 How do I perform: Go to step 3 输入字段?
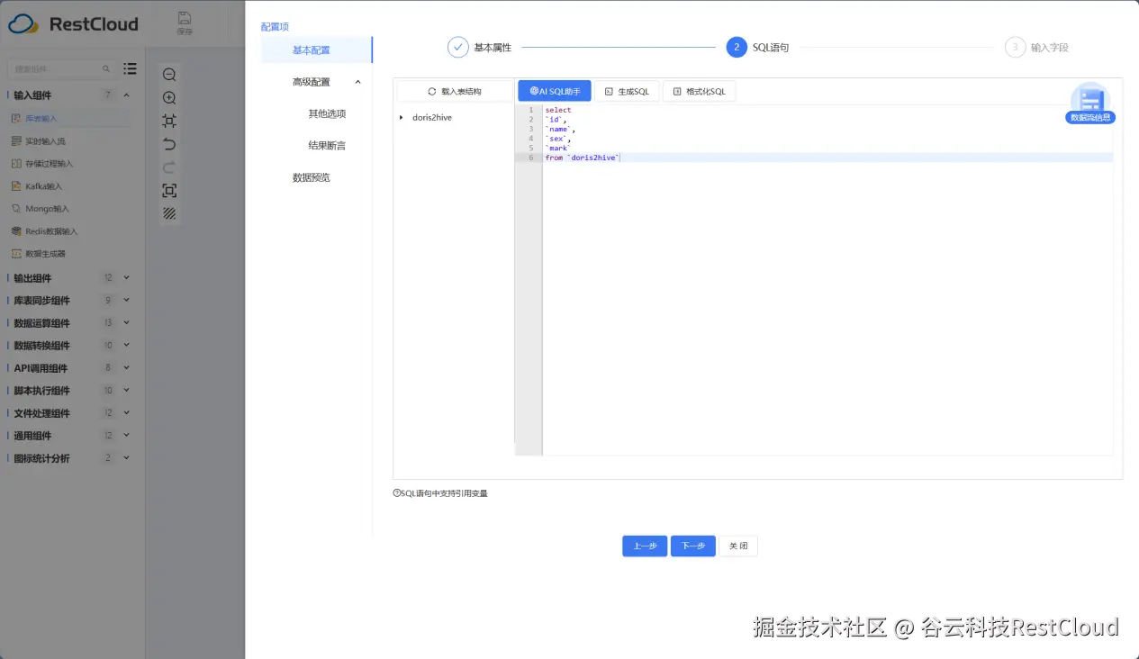pos(1036,48)
